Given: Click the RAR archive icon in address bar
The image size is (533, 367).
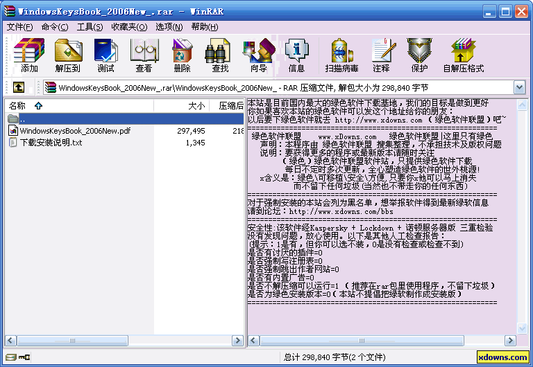Looking at the screenshot, I should point(50,87).
